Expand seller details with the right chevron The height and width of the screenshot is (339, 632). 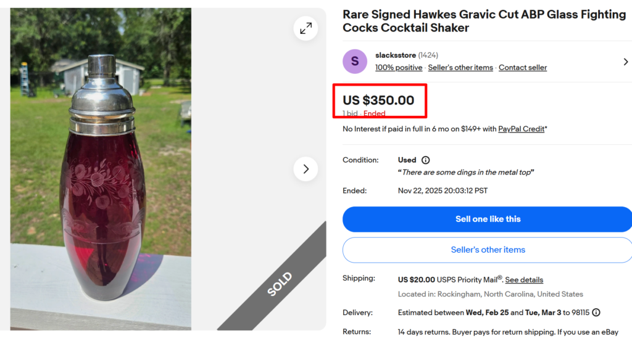[x=625, y=62]
